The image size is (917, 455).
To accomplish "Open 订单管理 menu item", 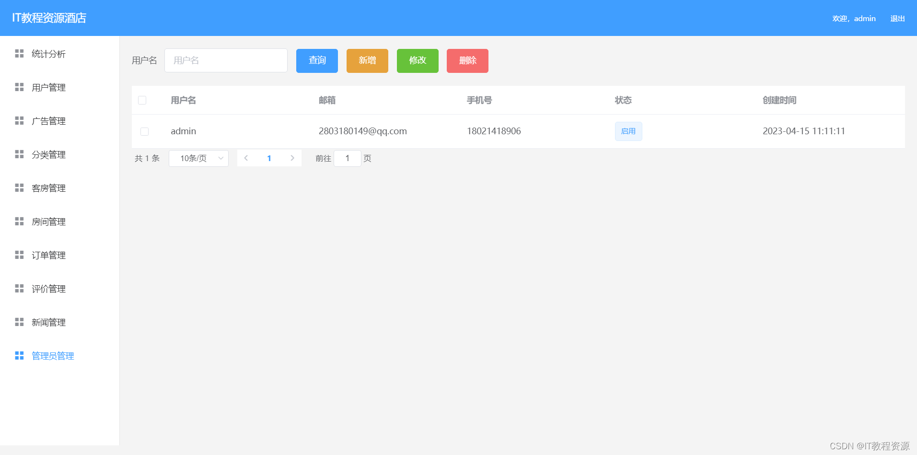I will pos(59,255).
